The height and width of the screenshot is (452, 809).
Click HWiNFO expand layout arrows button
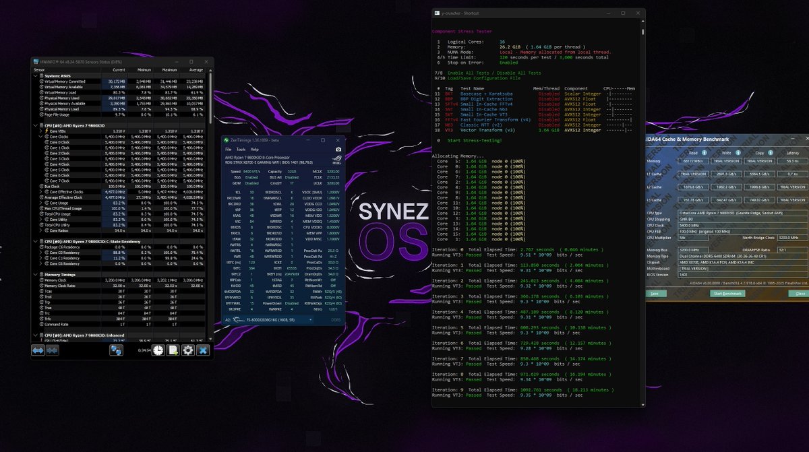coord(38,351)
